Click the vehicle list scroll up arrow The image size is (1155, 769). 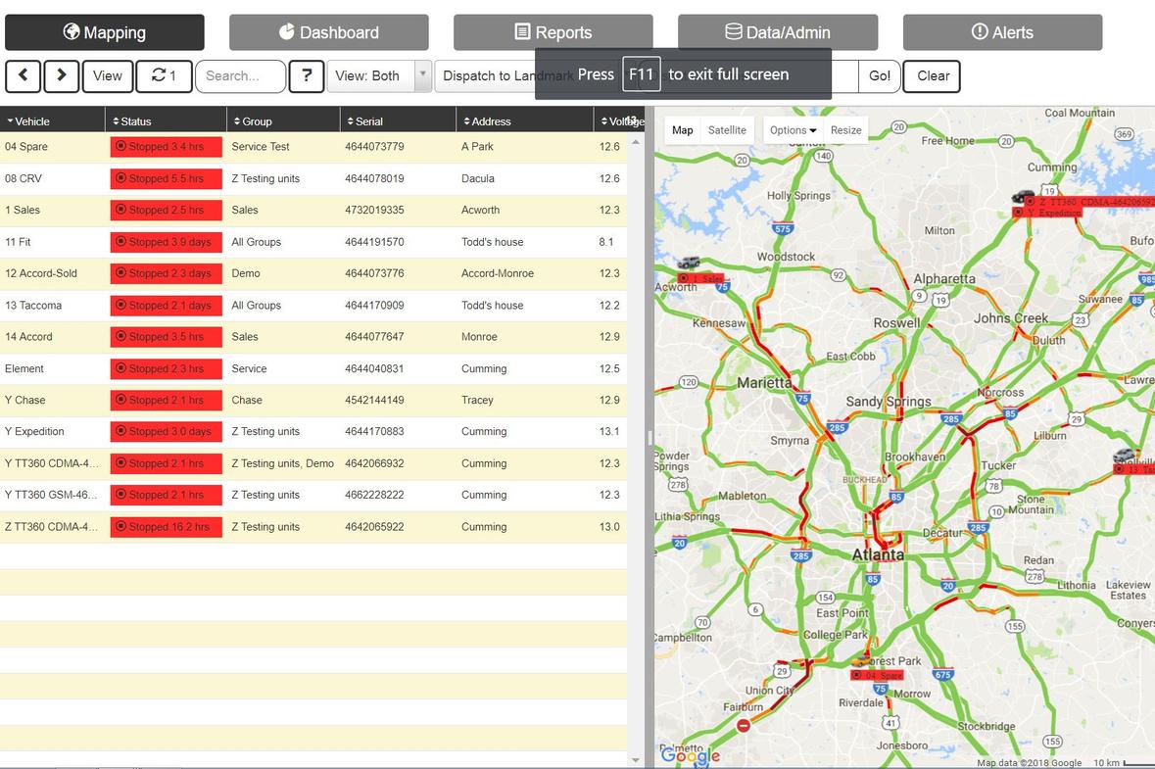tap(636, 142)
